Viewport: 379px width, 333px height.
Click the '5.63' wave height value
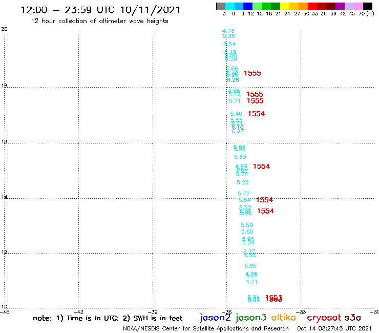tap(240, 157)
